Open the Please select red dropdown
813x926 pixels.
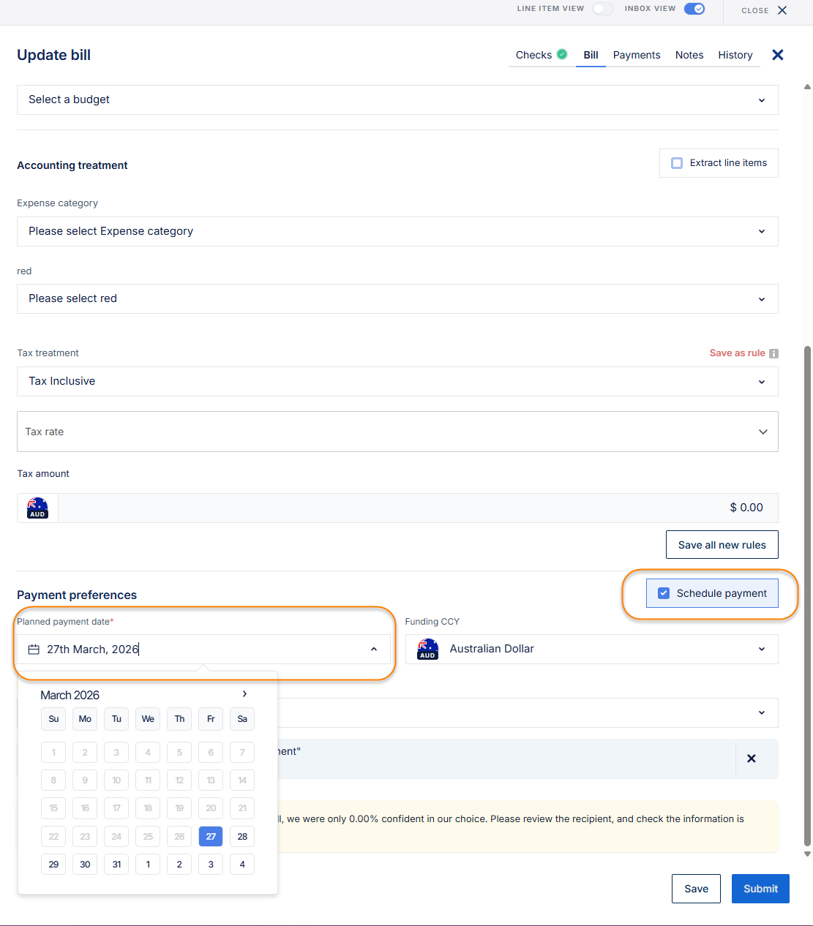coord(397,298)
